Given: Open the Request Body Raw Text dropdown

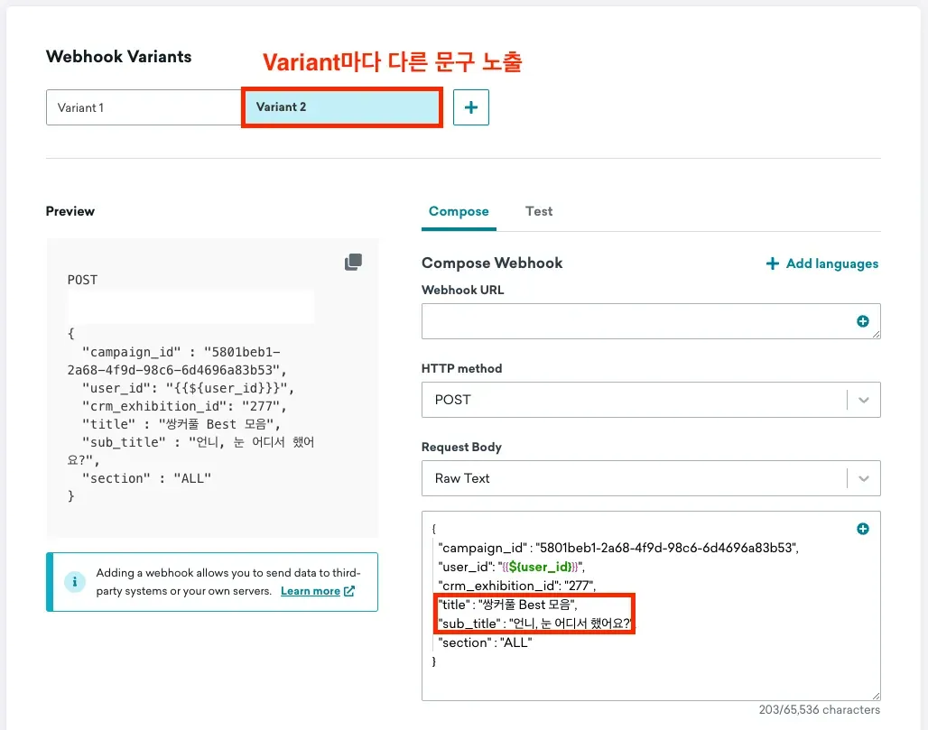Looking at the screenshot, I should point(651,478).
